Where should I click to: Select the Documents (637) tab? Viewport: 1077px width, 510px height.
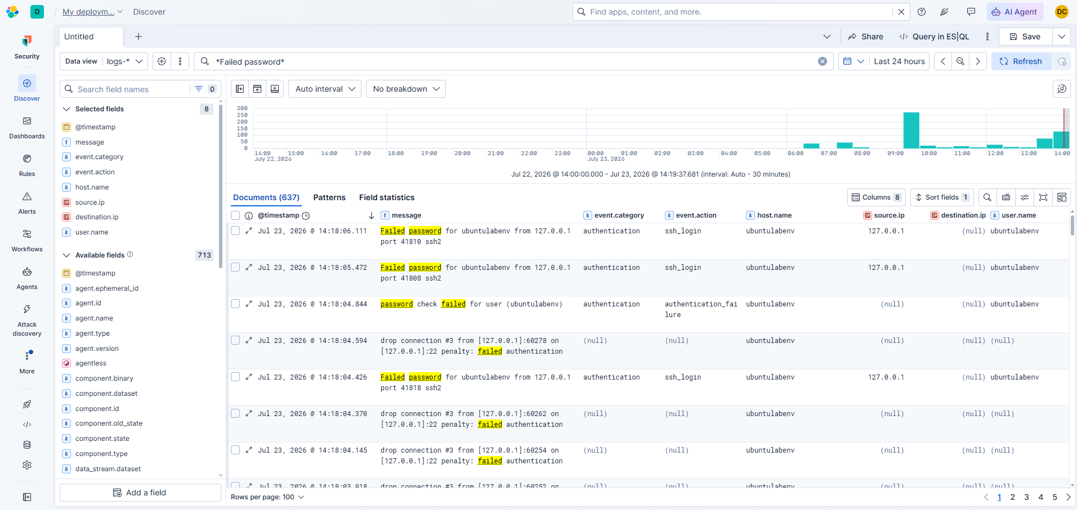click(x=266, y=197)
